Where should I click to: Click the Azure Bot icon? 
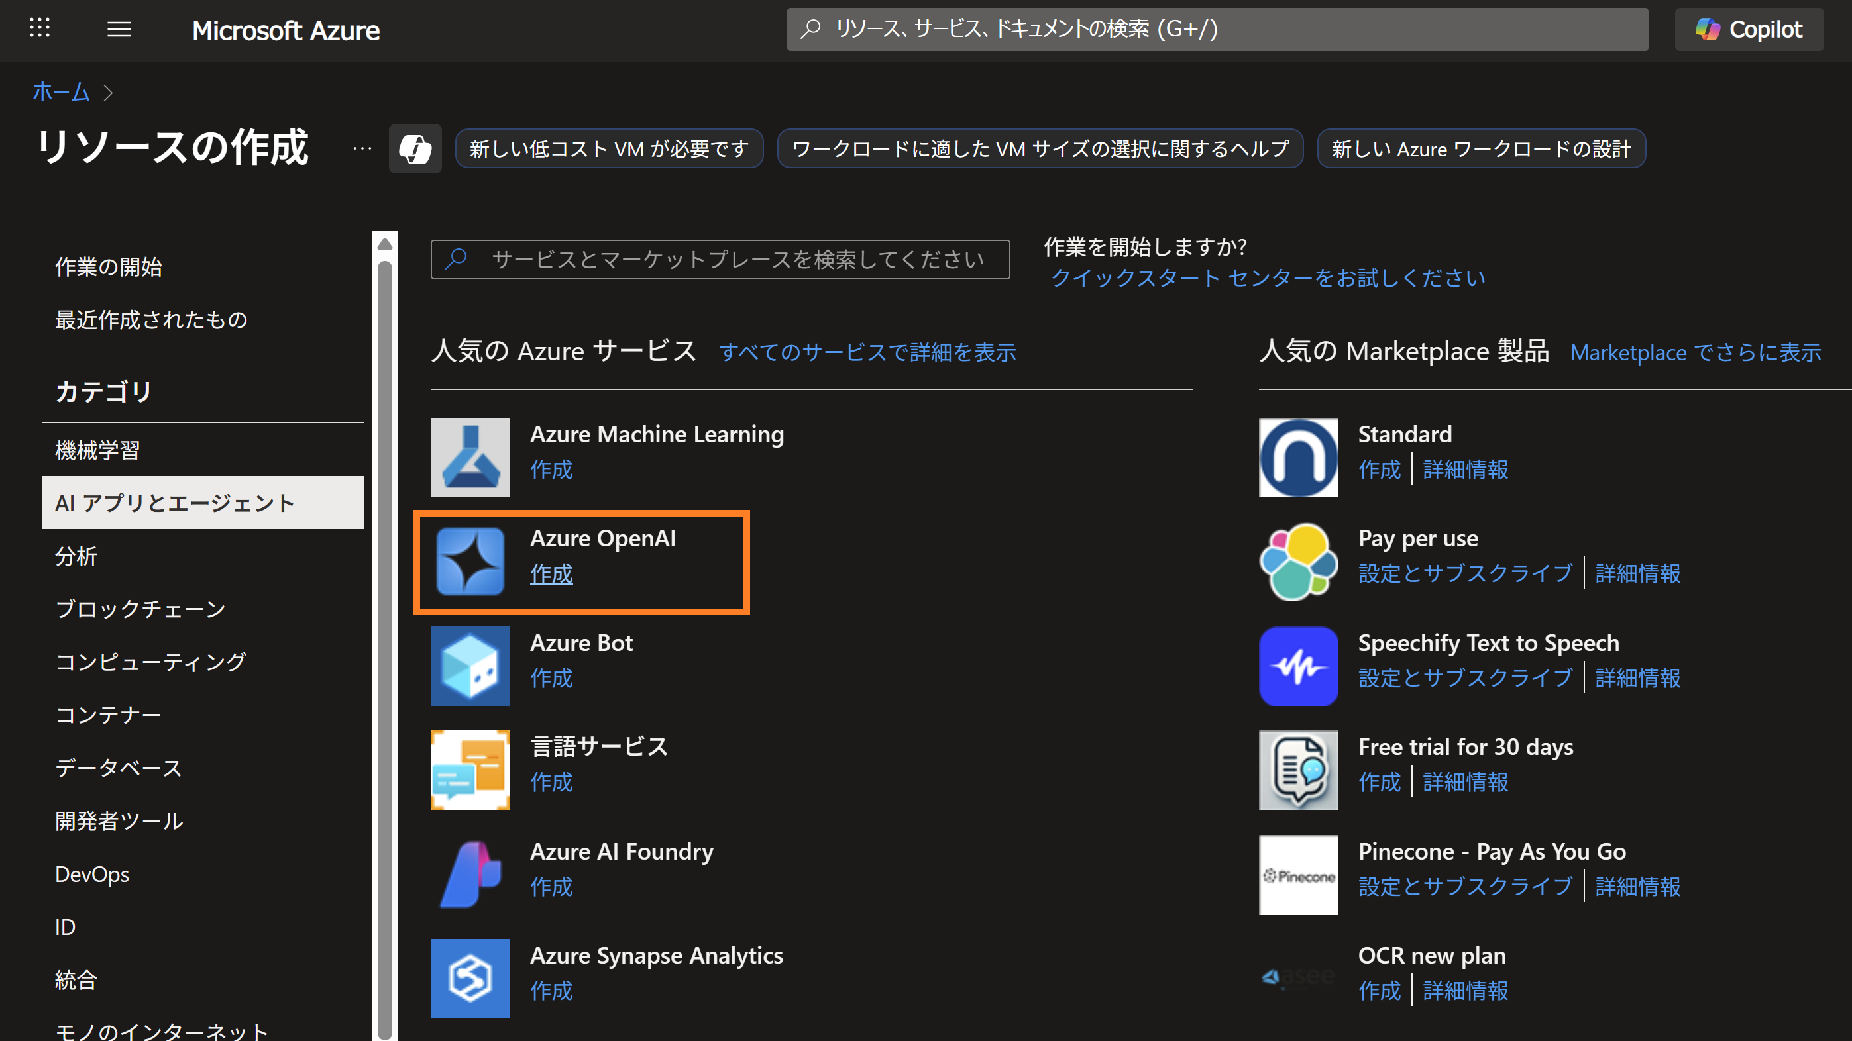(x=470, y=666)
